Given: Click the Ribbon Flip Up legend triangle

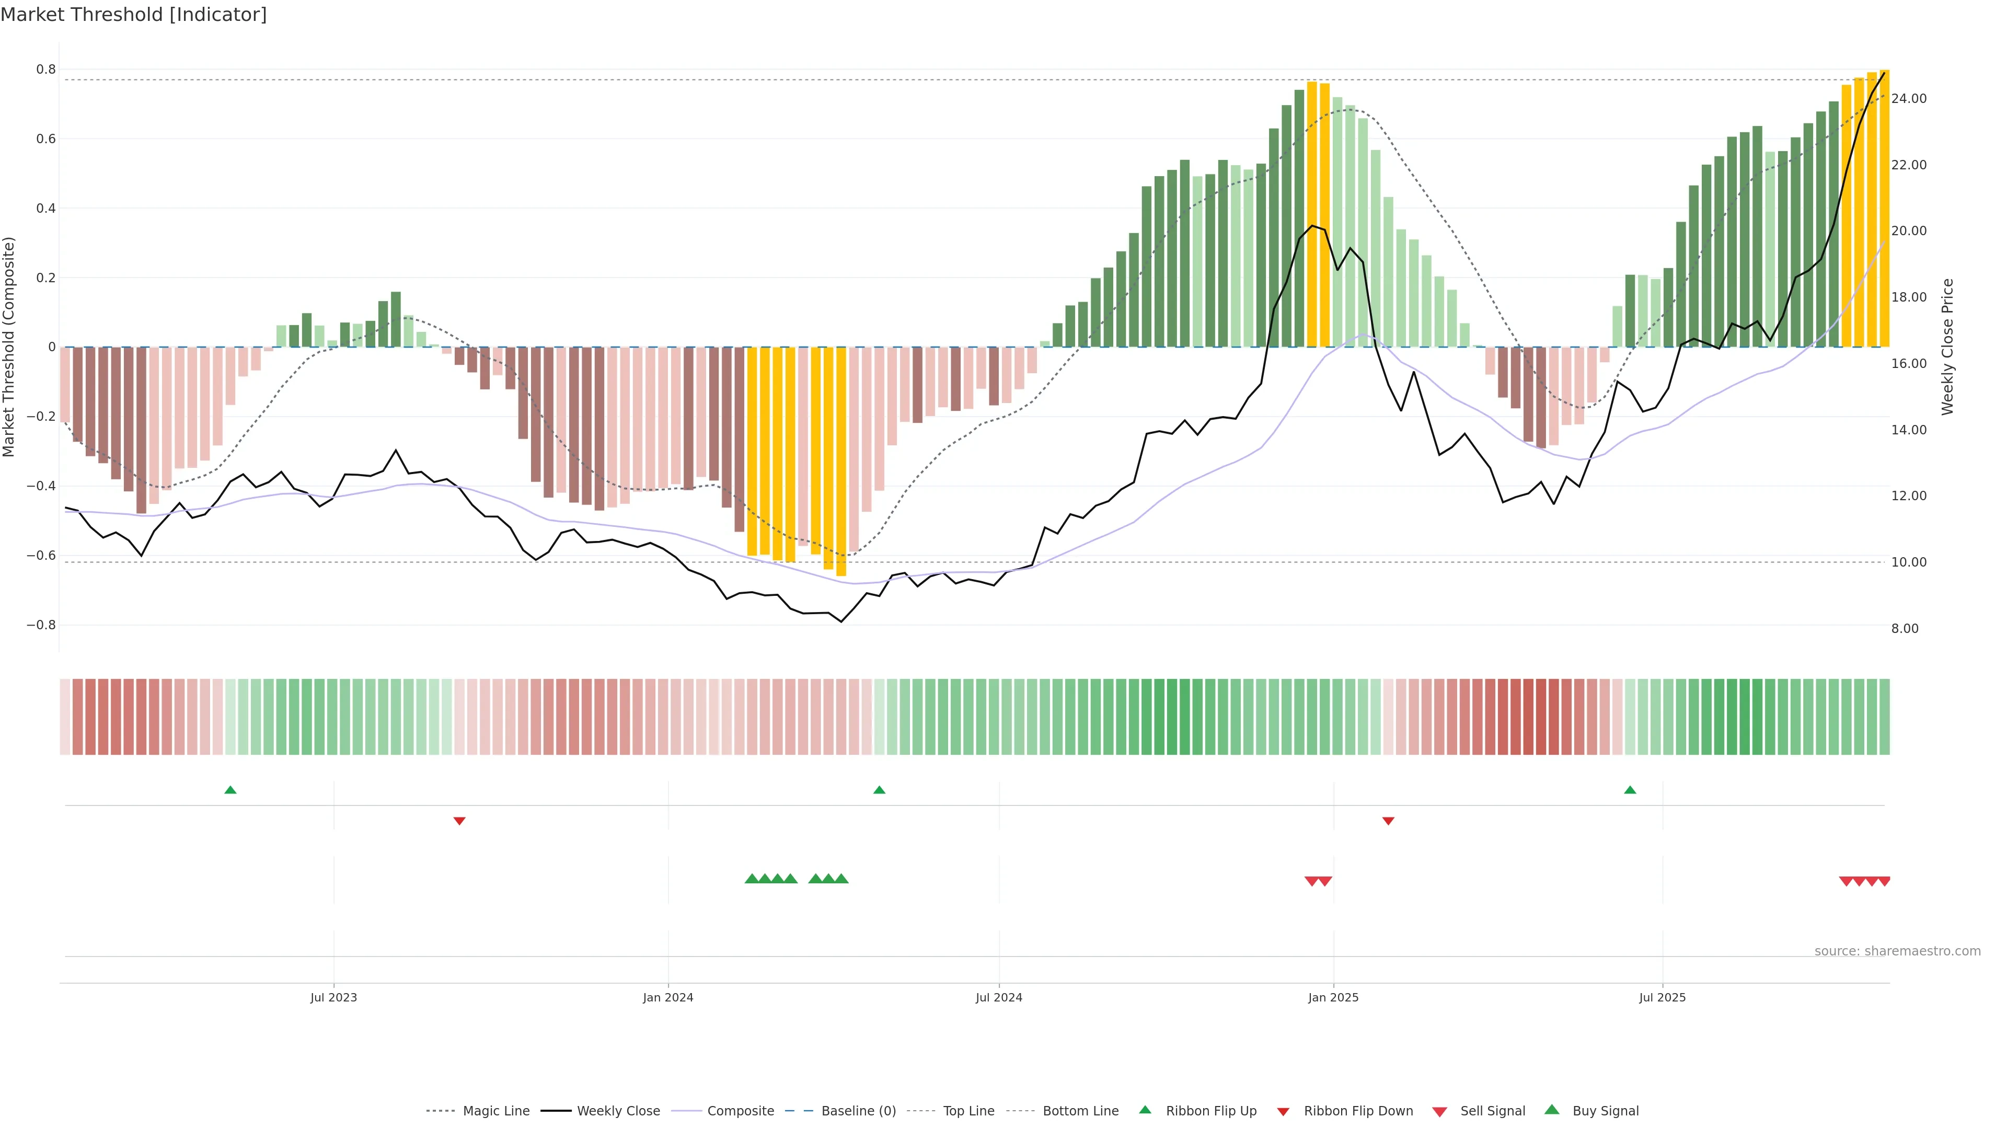Looking at the screenshot, I should point(1145,1110).
